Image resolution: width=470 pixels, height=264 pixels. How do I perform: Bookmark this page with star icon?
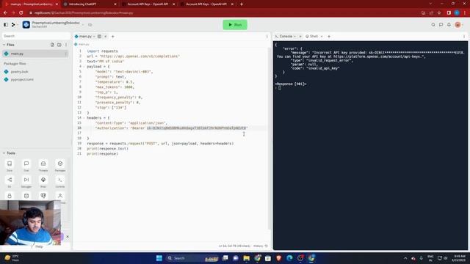[x=439, y=13]
